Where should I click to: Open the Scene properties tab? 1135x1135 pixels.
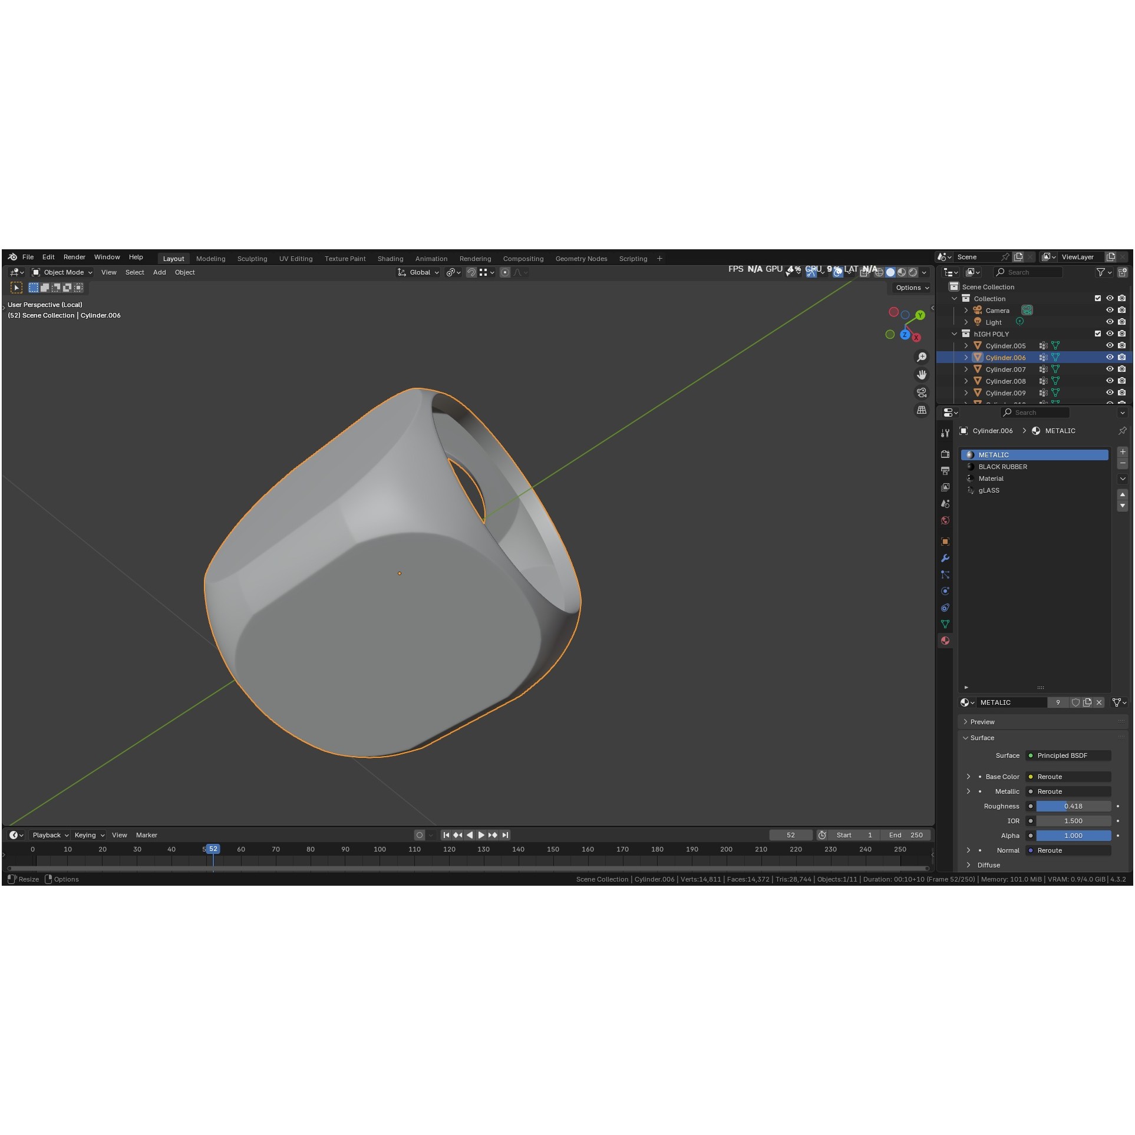coord(945,504)
